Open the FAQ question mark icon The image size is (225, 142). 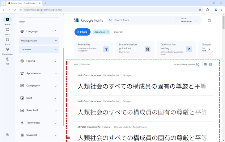(7, 59)
